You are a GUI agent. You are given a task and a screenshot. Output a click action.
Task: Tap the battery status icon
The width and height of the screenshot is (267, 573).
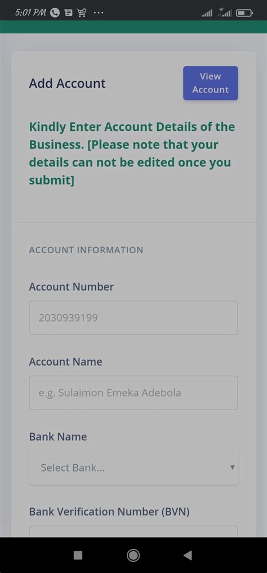click(x=244, y=13)
